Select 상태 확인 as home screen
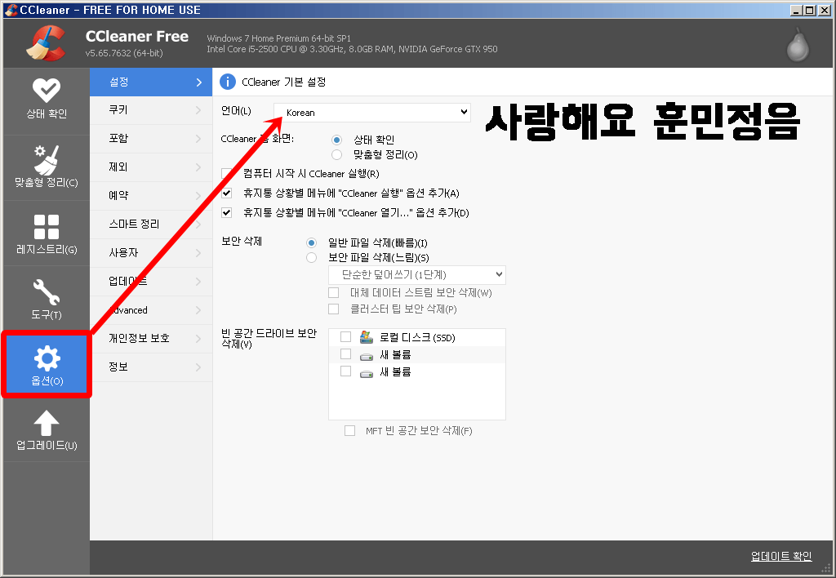Image resolution: width=836 pixels, height=578 pixels. point(336,140)
